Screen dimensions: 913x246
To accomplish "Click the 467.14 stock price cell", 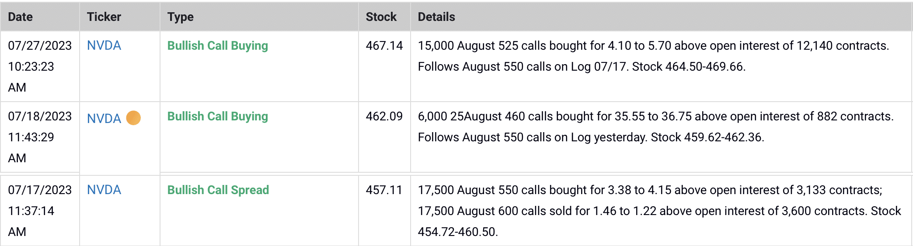I will [x=384, y=45].
